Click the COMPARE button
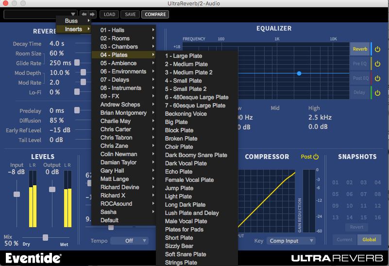Viewport: 389px width, 266px height. pos(155,15)
